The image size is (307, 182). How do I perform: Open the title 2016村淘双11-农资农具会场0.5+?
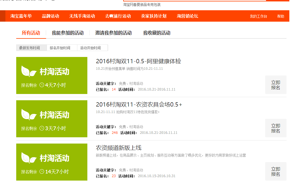139,105
